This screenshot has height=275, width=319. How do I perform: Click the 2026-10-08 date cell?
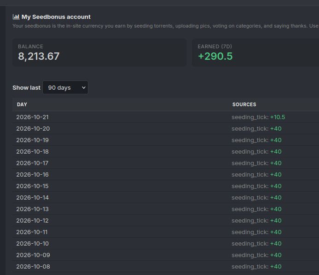click(33, 266)
